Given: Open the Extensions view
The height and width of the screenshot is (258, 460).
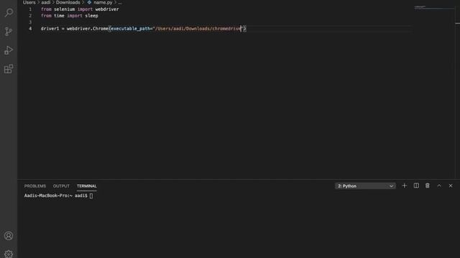Looking at the screenshot, I should pos(9,69).
